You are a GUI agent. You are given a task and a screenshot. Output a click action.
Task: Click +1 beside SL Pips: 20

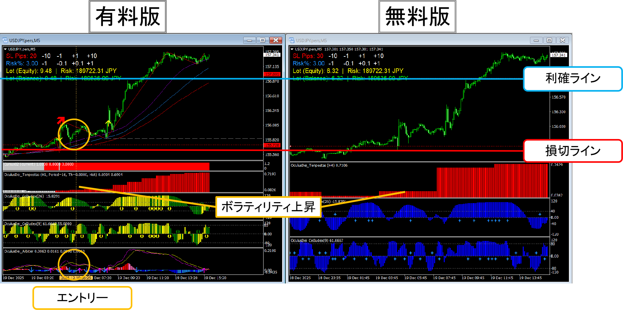75,56
